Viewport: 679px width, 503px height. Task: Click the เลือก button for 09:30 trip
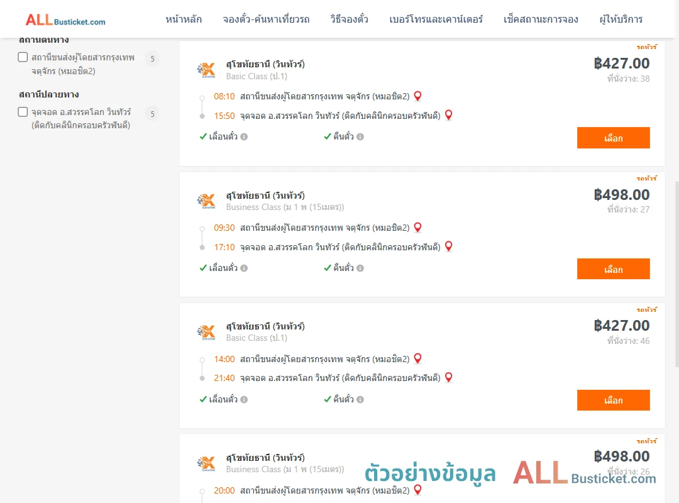pos(613,269)
